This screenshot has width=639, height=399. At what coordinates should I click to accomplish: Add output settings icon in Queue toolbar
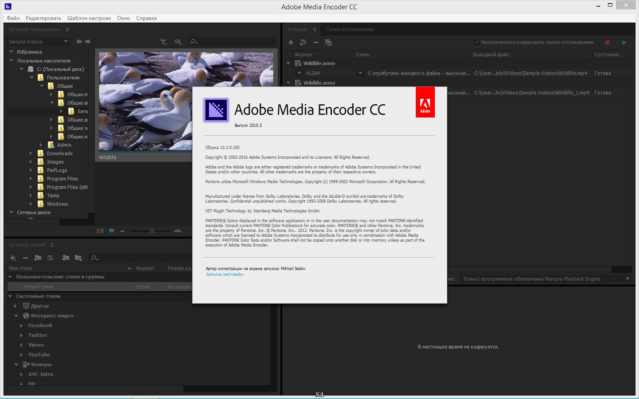coord(304,43)
